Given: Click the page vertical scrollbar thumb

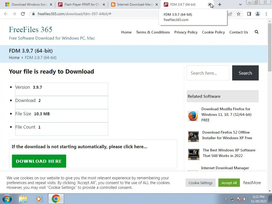Looking at the screenshot, I should (x=270, y=47).
